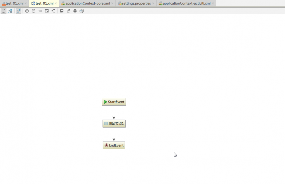Apply automatic layout to diagram
This screenshot has height=184, width=285.
point(53,11)
